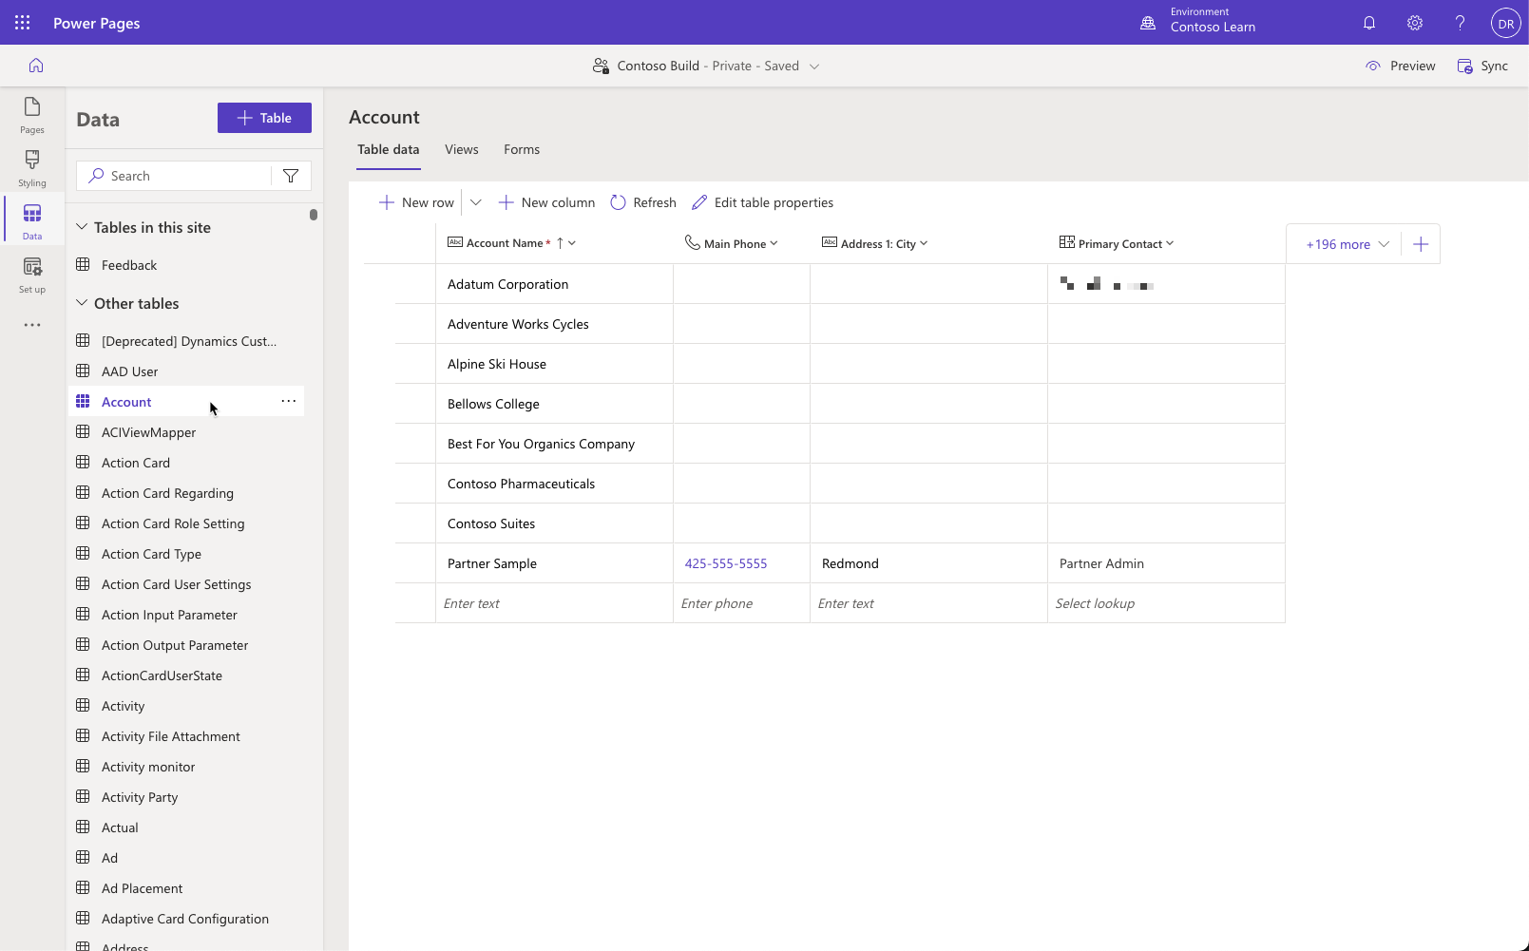Open the Forms tab
Image resolution: width=1529 pixels, height=951 pixels.
pos(521,149)
